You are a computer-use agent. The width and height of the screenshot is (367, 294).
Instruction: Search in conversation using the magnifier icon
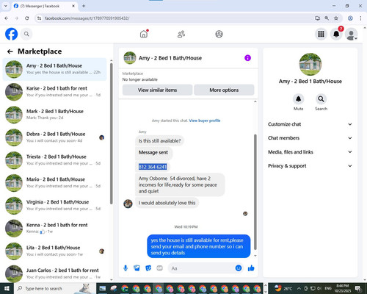321,99
